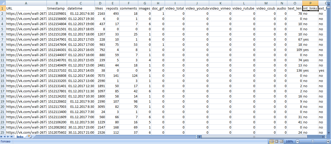Viewport: 331px width, 144px height.
Task: Click the horizontal scrollbar left arrow
Action: click(199, 137)
